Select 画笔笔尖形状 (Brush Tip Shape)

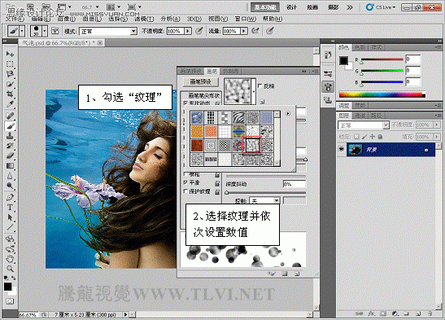(204, 96)
